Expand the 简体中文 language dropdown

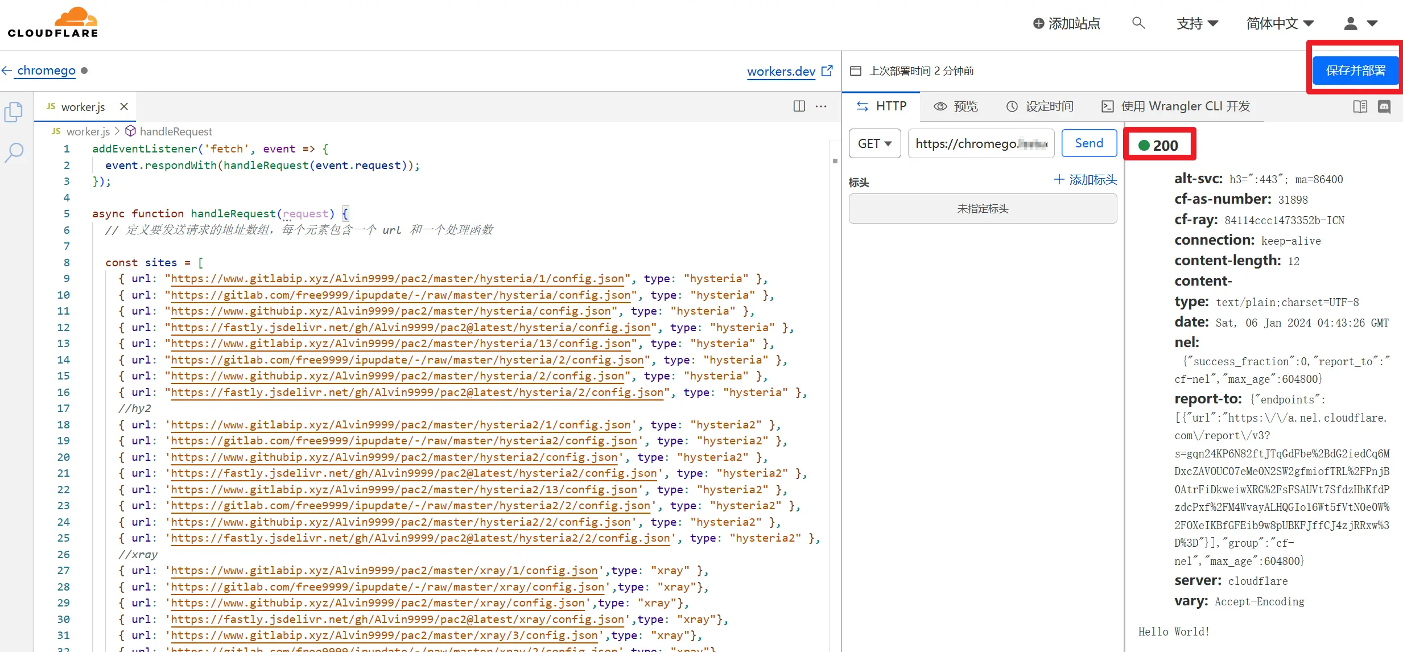(1280, 23)
